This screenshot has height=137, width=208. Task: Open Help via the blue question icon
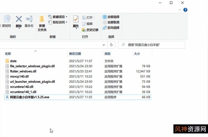coord(185,10)
